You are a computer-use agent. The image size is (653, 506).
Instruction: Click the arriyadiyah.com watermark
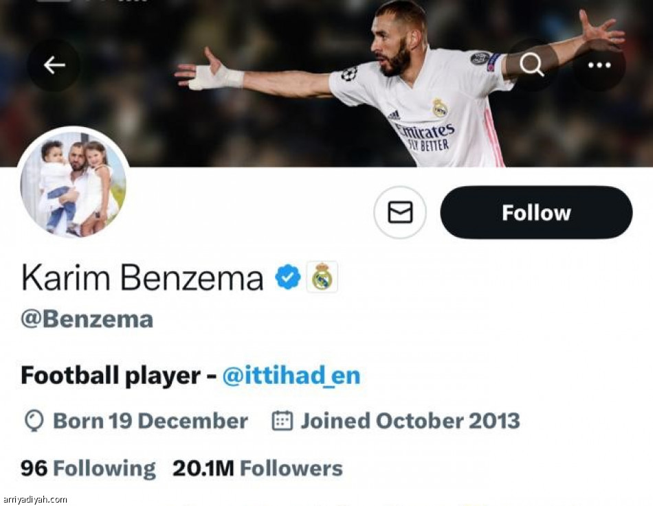[34, 500]
